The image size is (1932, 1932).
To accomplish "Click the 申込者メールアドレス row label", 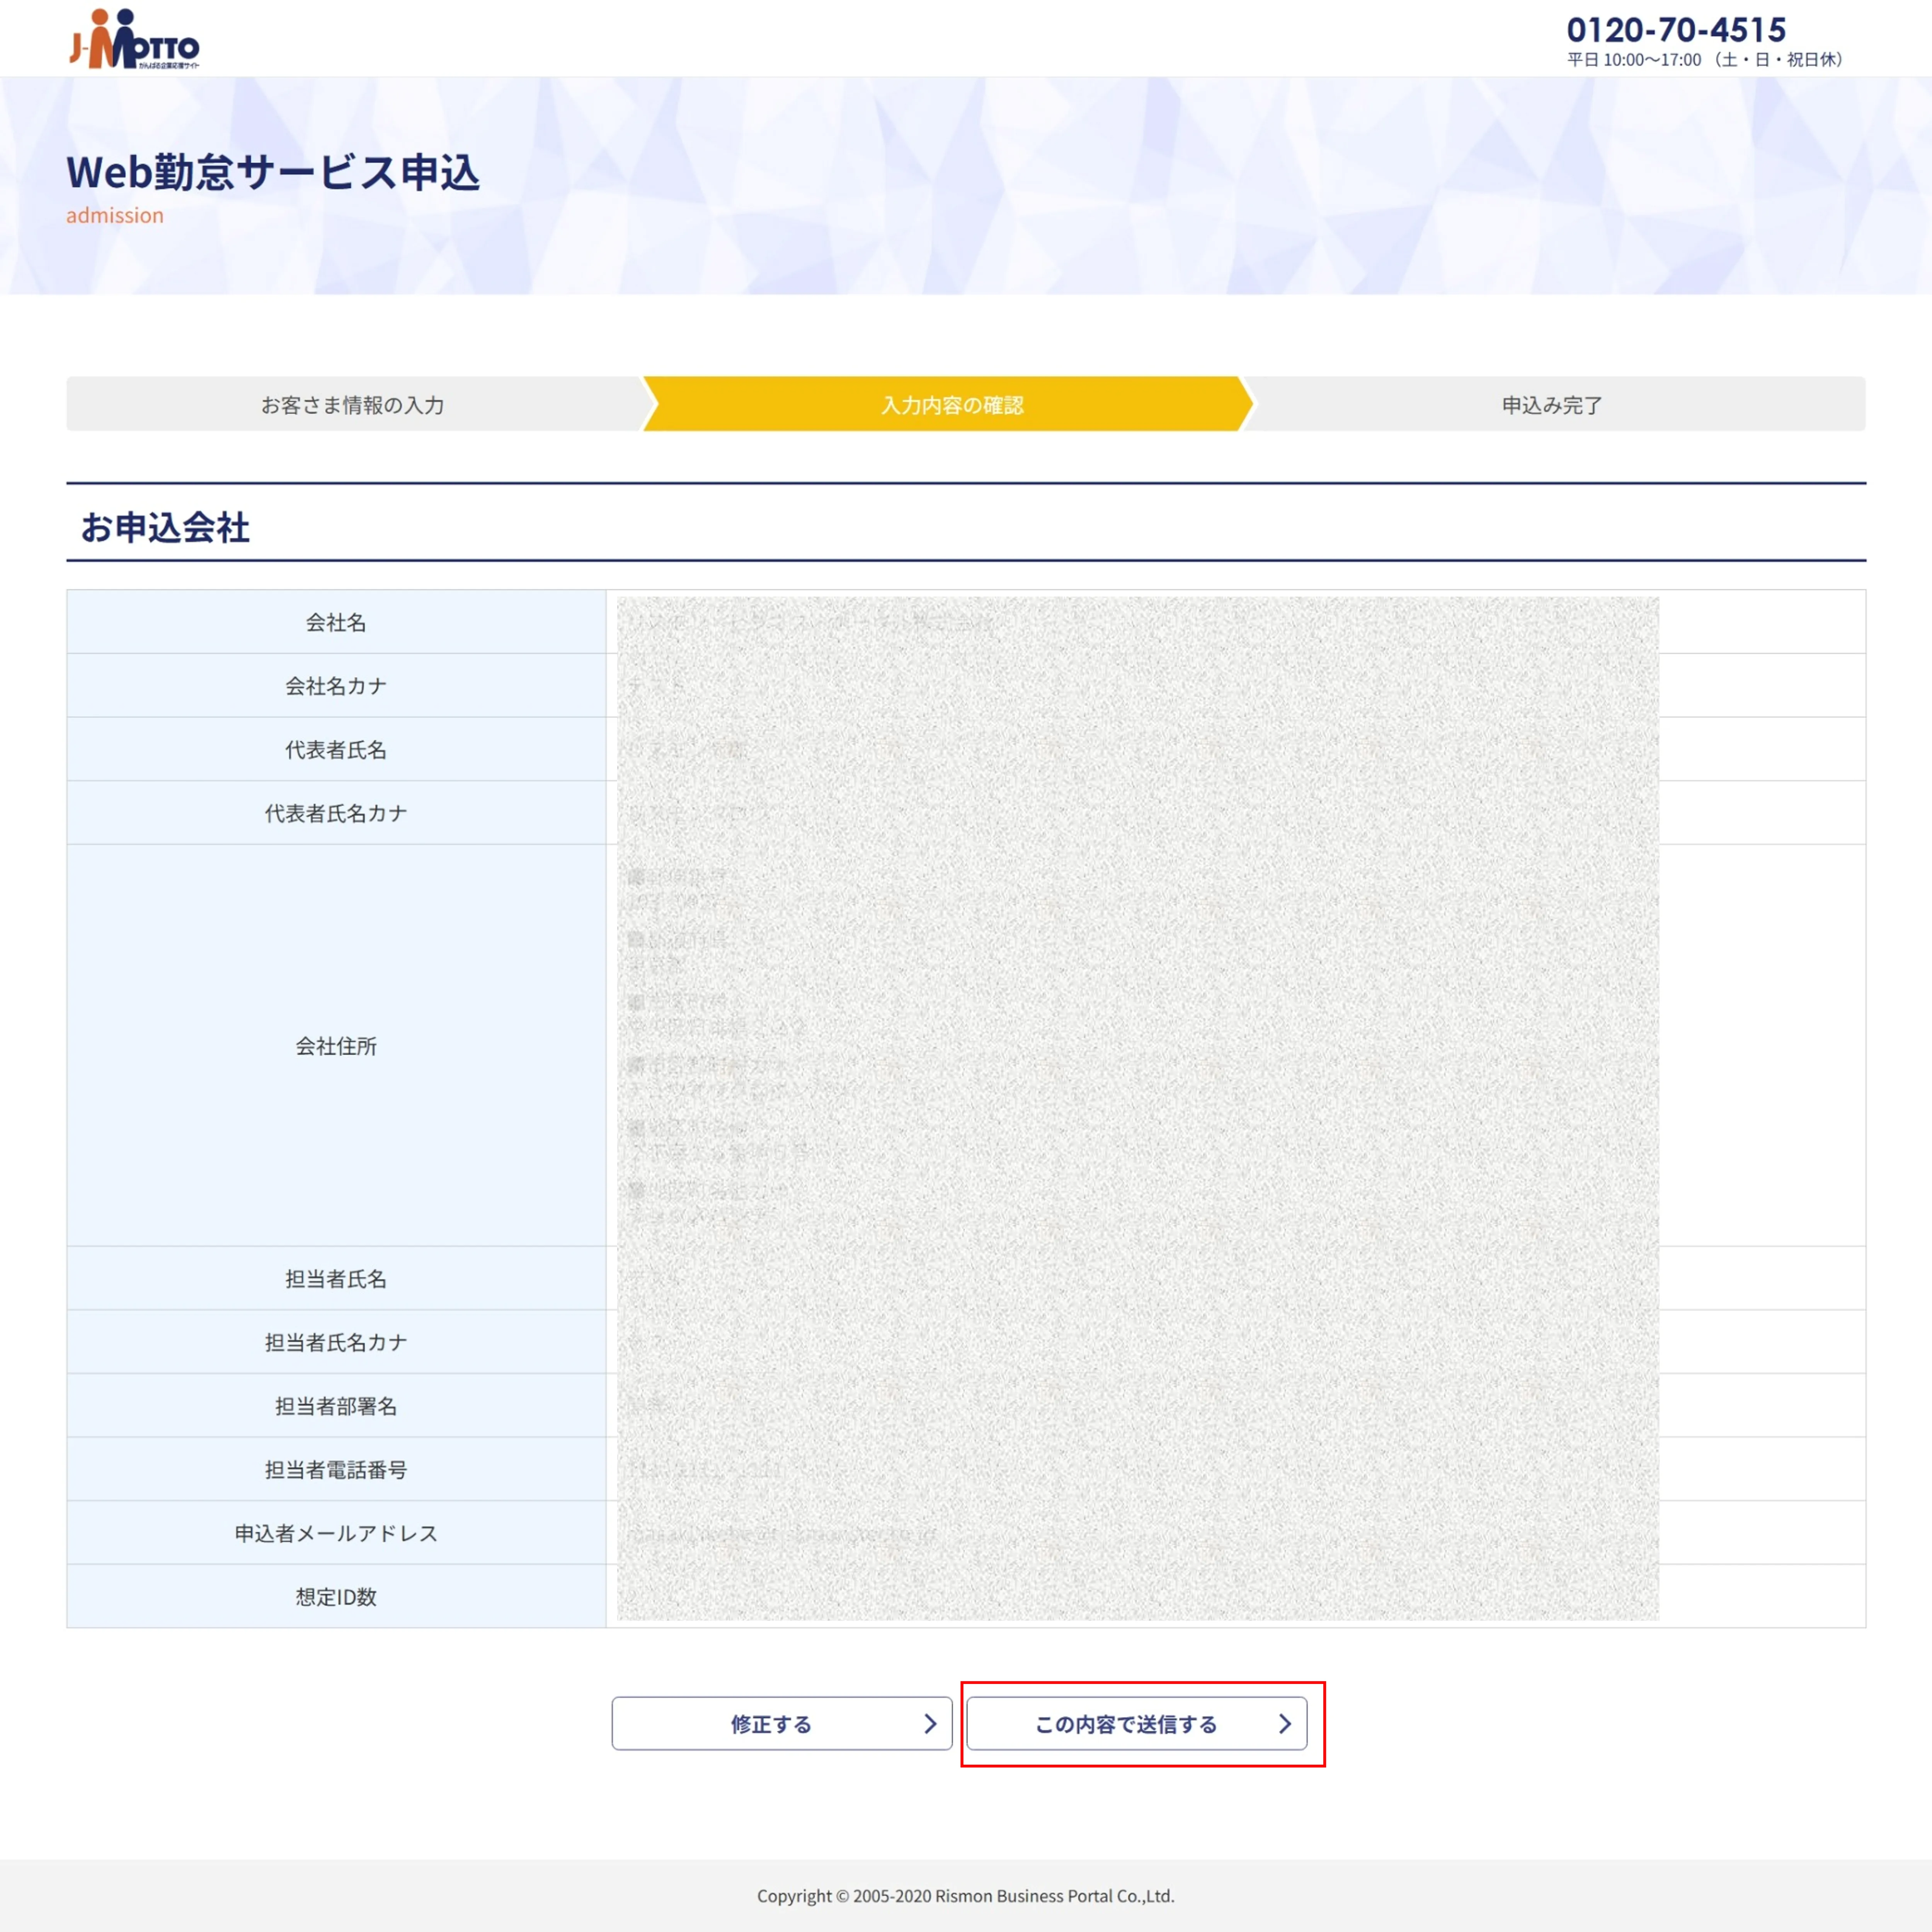I will coord(336,1532).
